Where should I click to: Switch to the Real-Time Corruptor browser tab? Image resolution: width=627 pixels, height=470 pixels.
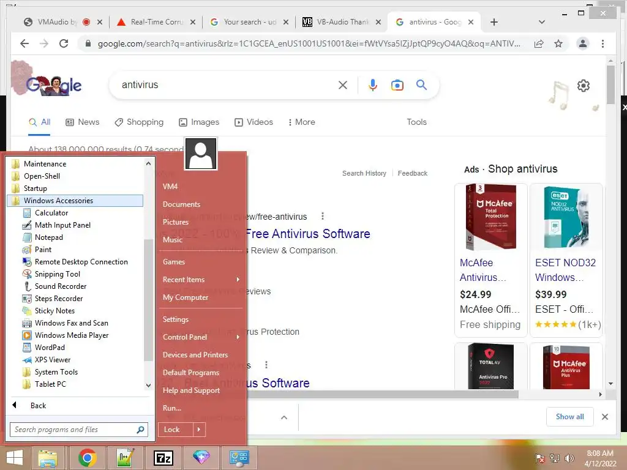coord(156,22)
